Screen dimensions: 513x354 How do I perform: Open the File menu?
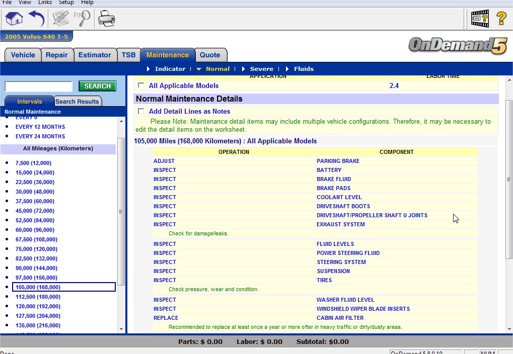[7, 3]
